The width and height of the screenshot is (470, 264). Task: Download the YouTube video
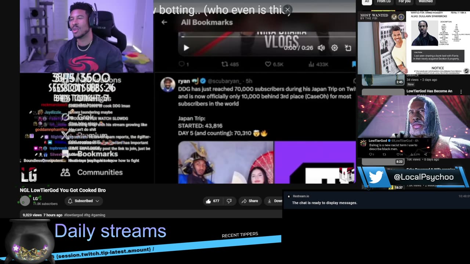pyautogui.click(x=274, y=201)
